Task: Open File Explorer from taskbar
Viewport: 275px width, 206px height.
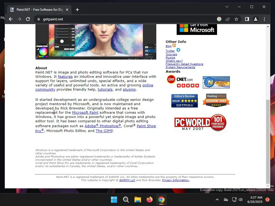Action: point(138,200)
